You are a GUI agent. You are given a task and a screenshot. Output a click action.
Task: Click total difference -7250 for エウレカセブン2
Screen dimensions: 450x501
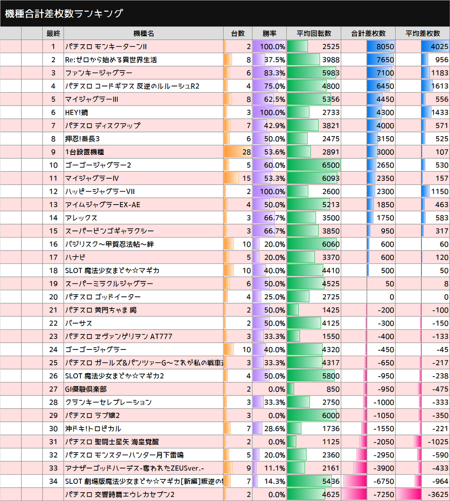[x=368, y=494]
